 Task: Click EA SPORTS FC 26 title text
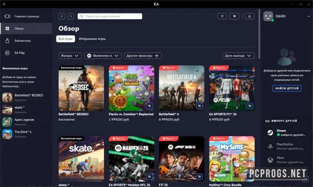pyautogui.click(x=223, y=114)
